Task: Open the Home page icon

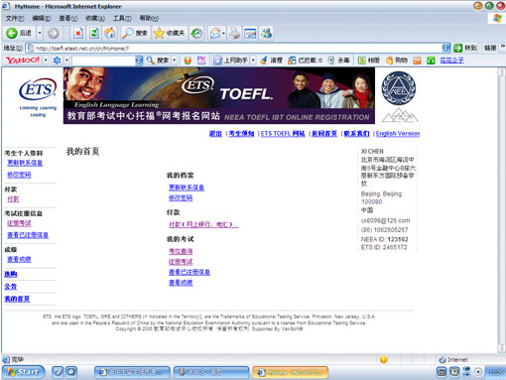Action: coord(110,33)
